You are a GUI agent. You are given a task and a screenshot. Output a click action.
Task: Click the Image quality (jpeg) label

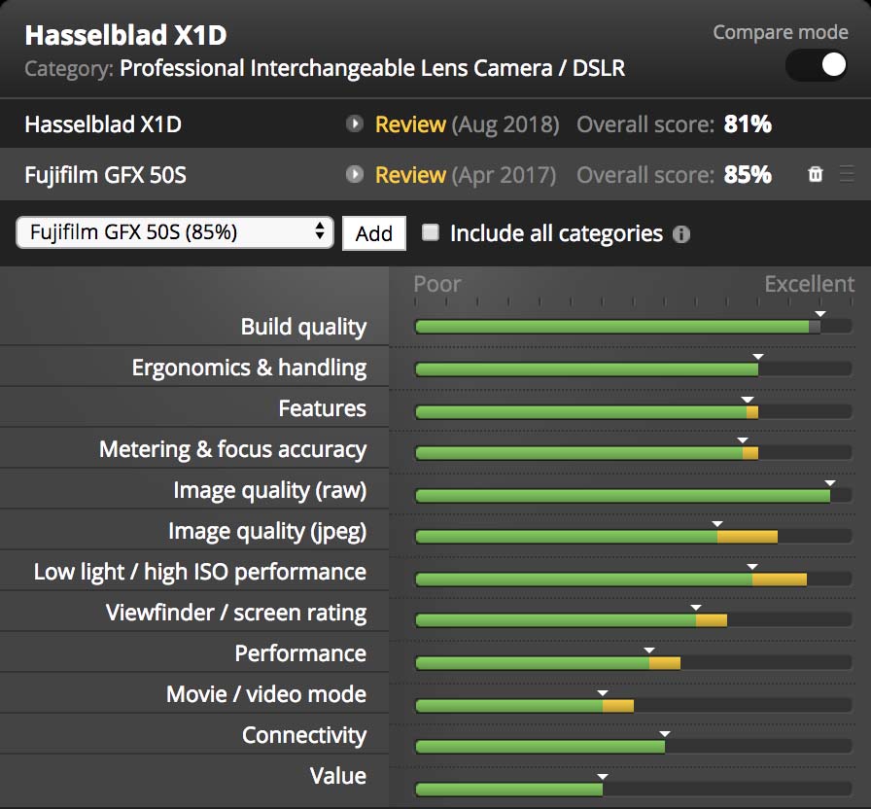point(267,531)
